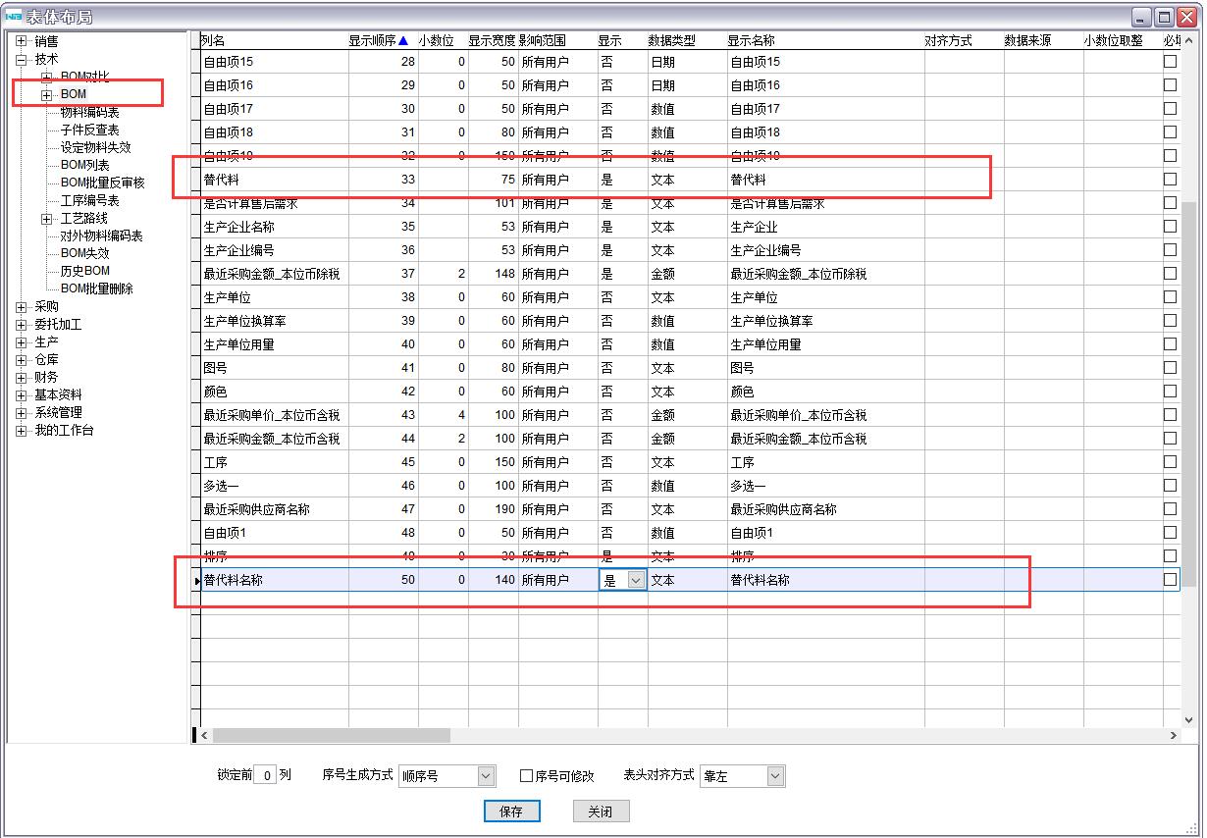Toggle checkbox in 替代料名称 row

(1170, 580)
